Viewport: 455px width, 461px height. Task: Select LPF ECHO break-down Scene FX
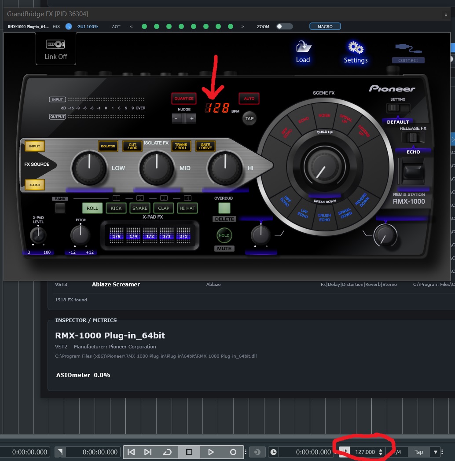303,213
